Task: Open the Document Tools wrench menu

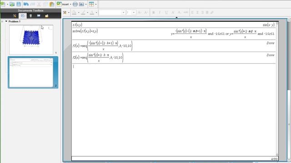Action: pyautogui.click(x=65, y=13)
